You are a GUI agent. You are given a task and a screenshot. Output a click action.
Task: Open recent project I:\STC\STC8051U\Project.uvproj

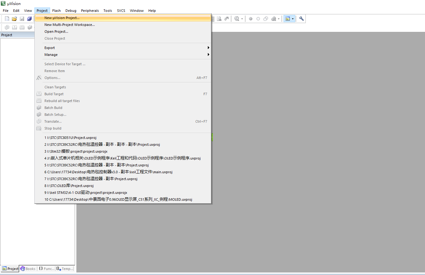(123, 138)
